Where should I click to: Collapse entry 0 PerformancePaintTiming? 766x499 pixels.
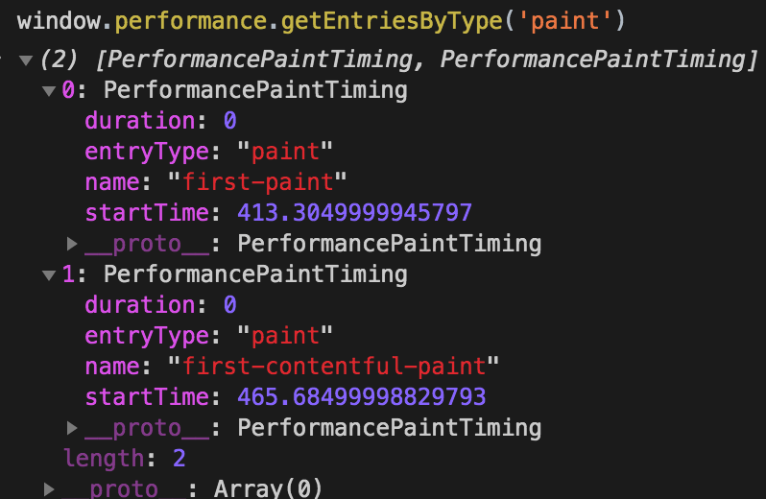coord(49,91)
